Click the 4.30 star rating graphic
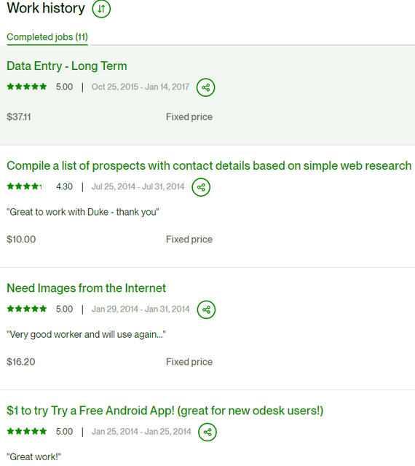The height and width of the screenshot is (466, 415). tap(27, 186)
